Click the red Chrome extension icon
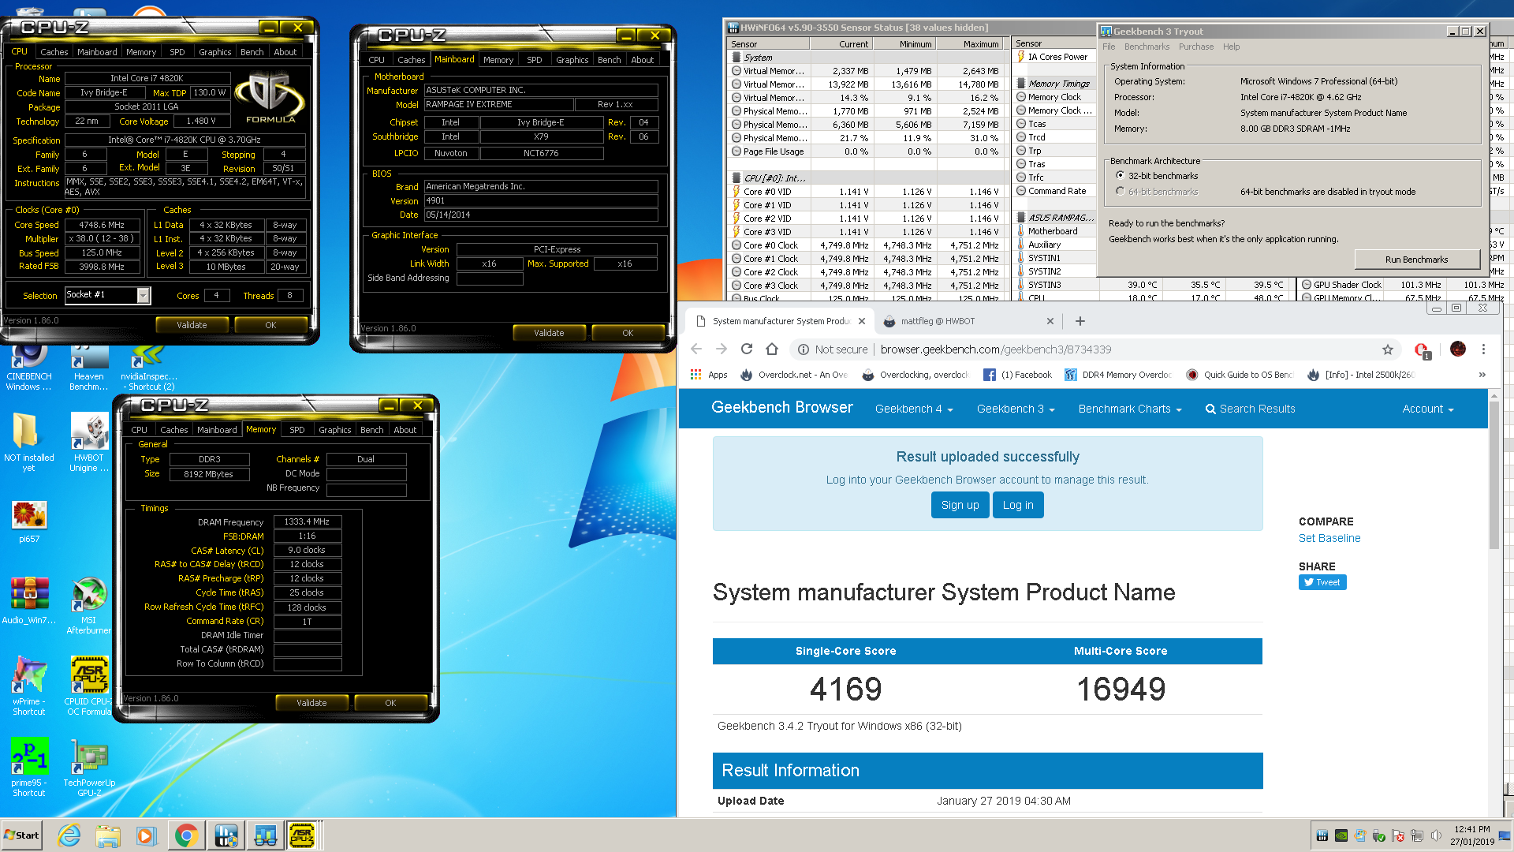The width and height of the screenshot is (1514, 852). [x=1422, y=350]
